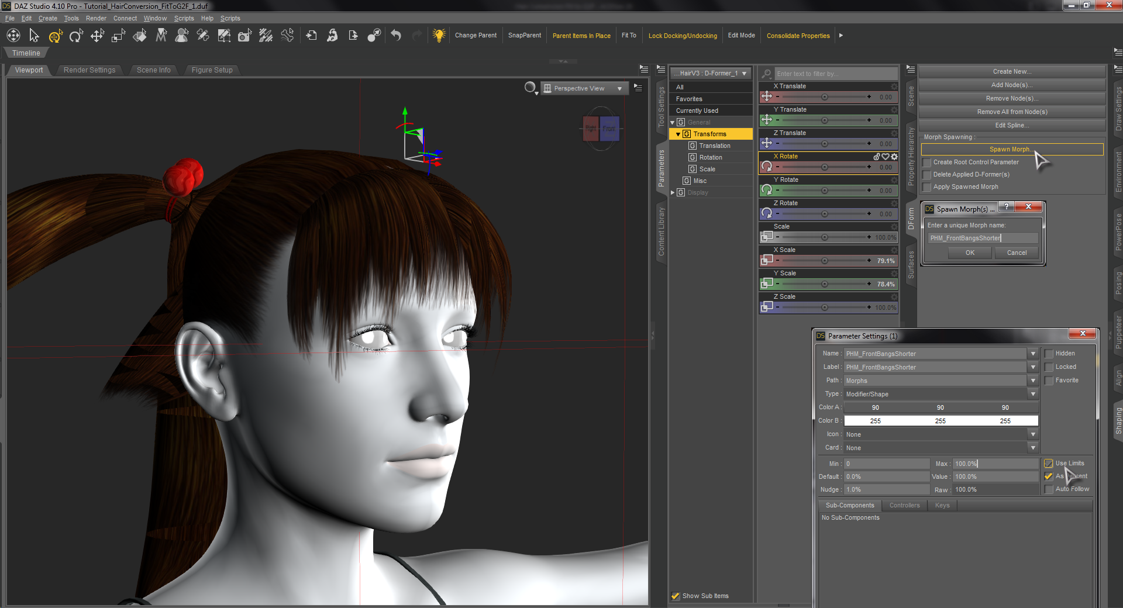The image size is (1123, 608).
Task: Open the Name field dropdown arrow
Action: (1033, 354)
